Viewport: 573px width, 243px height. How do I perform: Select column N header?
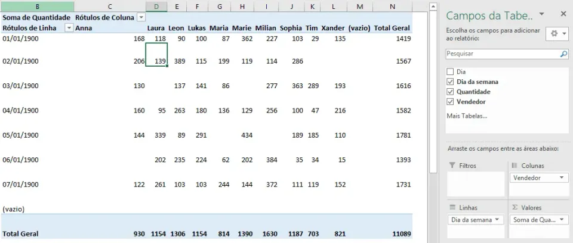[x=392, y=6]
